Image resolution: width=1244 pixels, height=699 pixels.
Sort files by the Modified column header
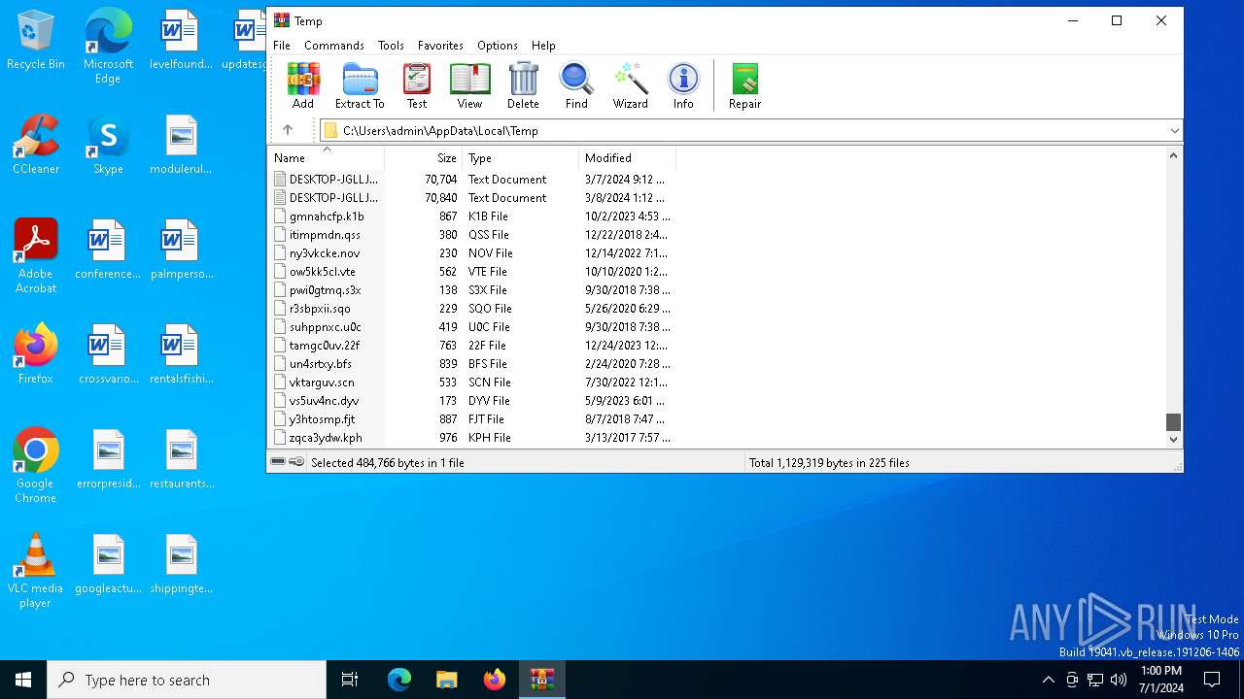[627, 157]
